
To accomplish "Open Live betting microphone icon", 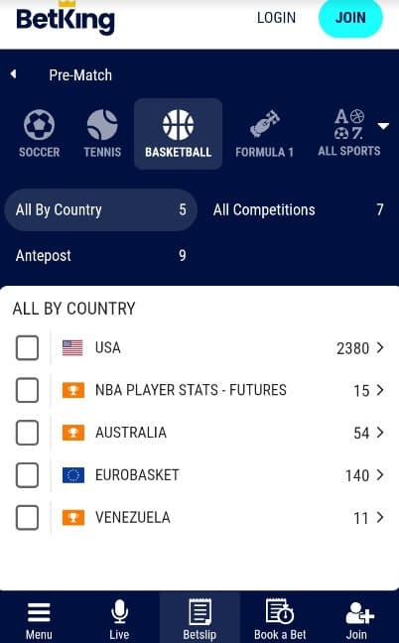I will (x=119, y=612).
